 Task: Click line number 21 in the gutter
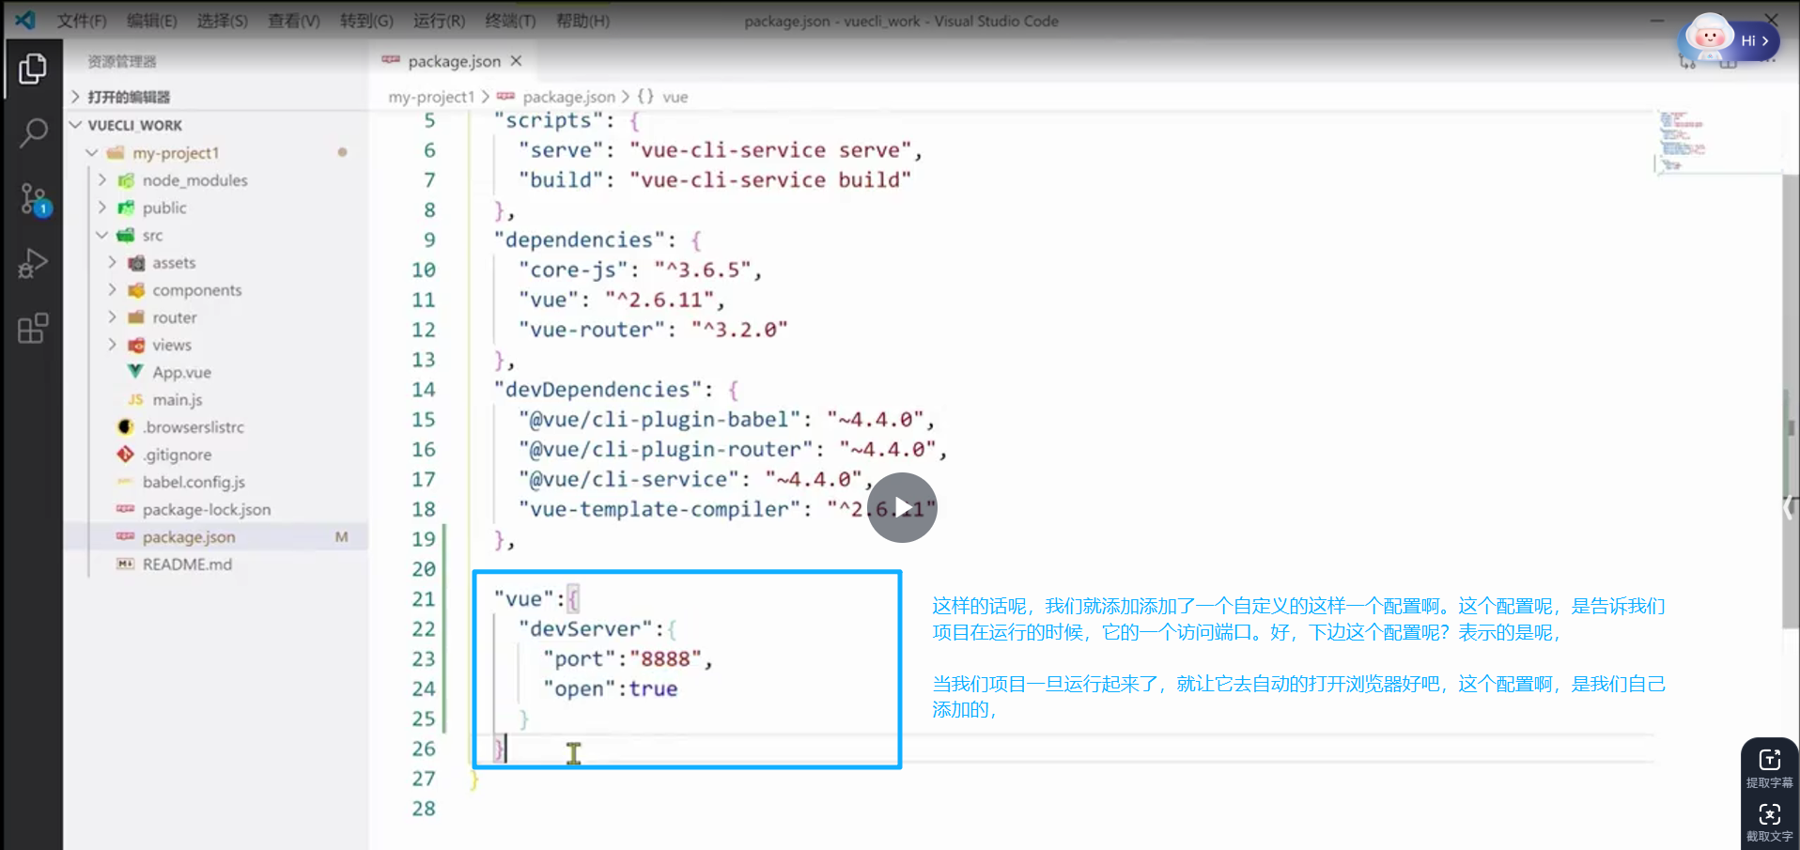point(424,599)
